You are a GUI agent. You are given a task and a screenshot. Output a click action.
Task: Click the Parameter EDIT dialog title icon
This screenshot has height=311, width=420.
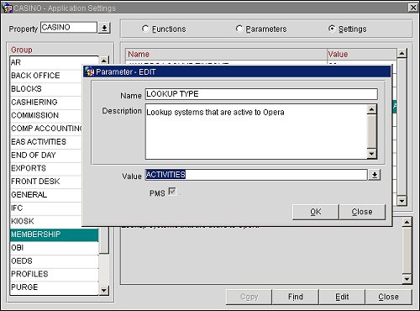(90, 71)
